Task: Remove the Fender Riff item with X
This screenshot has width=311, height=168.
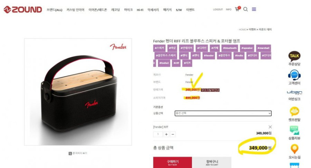Action: (270, 127)
